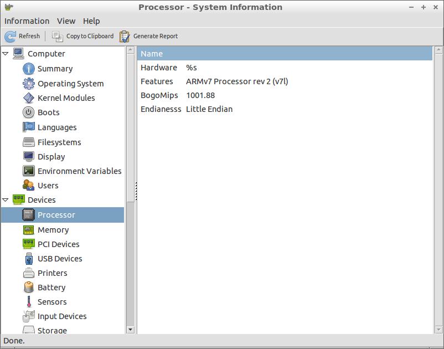Click the Name column header
The height and width of the screenshot is (349, 444).
click(285, 54)
